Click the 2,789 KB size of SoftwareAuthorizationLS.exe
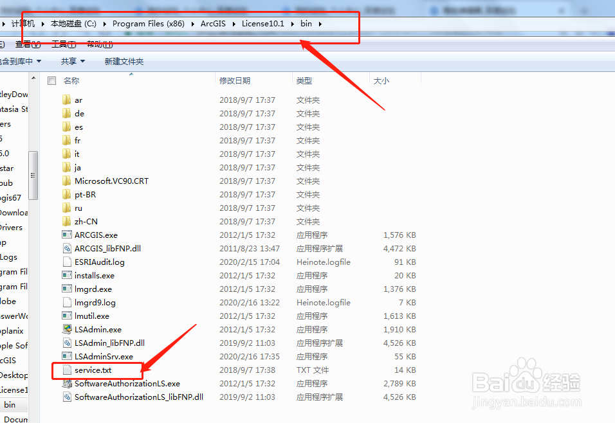 (x=399, y=383)
